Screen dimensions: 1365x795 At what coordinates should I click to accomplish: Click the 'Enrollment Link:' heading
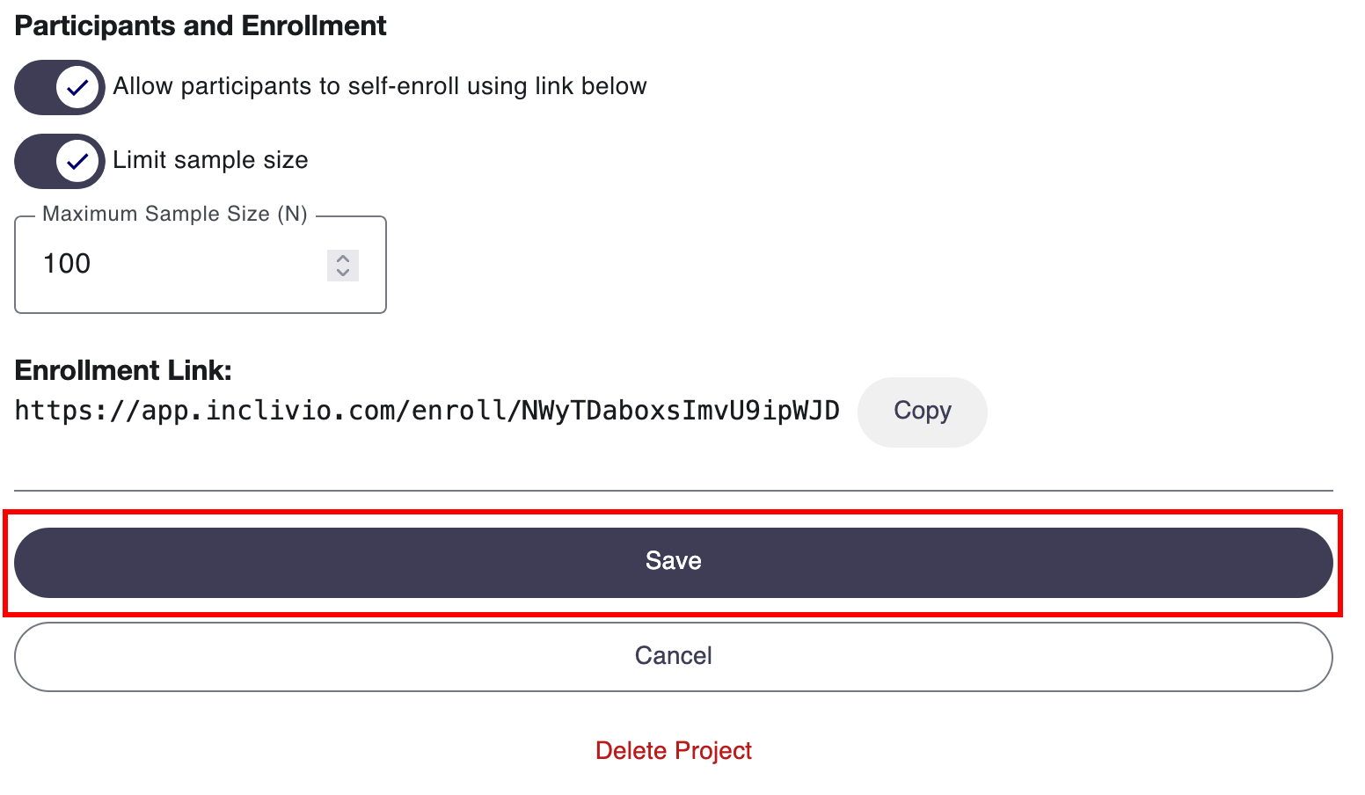(123, 370)
